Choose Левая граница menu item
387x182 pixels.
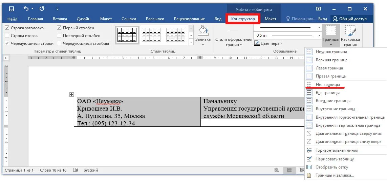pyautogui.click(x=346, y=68)
